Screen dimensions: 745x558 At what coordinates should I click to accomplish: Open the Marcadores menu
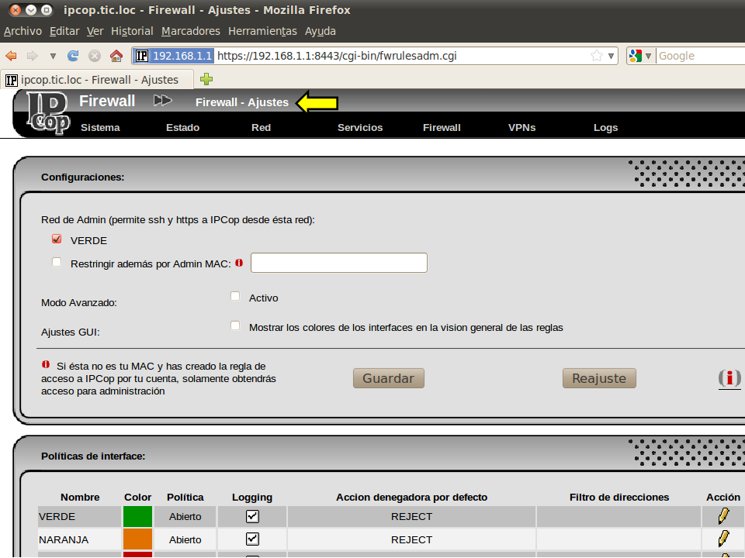[190, 31]
